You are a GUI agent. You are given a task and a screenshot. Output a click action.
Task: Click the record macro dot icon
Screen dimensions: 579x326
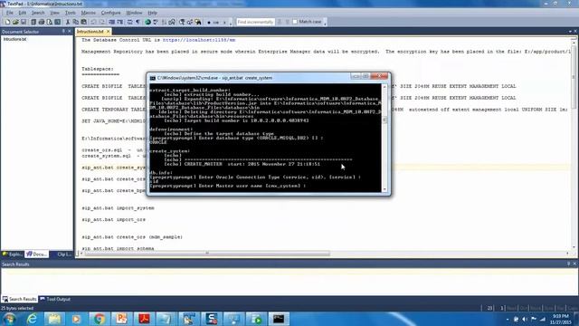[x=209, y=23]
